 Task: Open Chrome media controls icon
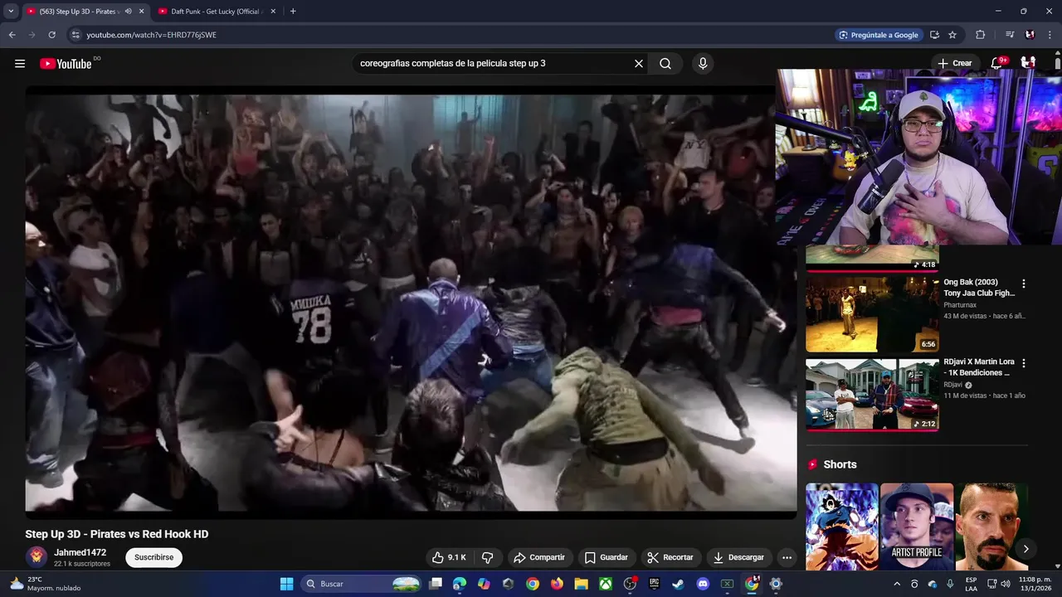[x=1010, y=35]
